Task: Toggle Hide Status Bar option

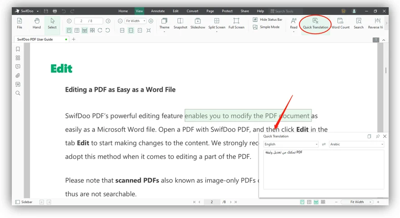Action: coord(268,19)
